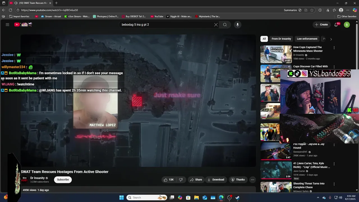Open the '41 (Jenn Carter, Tata' thumbnail
The width and height of the screenshot is (359, 202).
276,170
